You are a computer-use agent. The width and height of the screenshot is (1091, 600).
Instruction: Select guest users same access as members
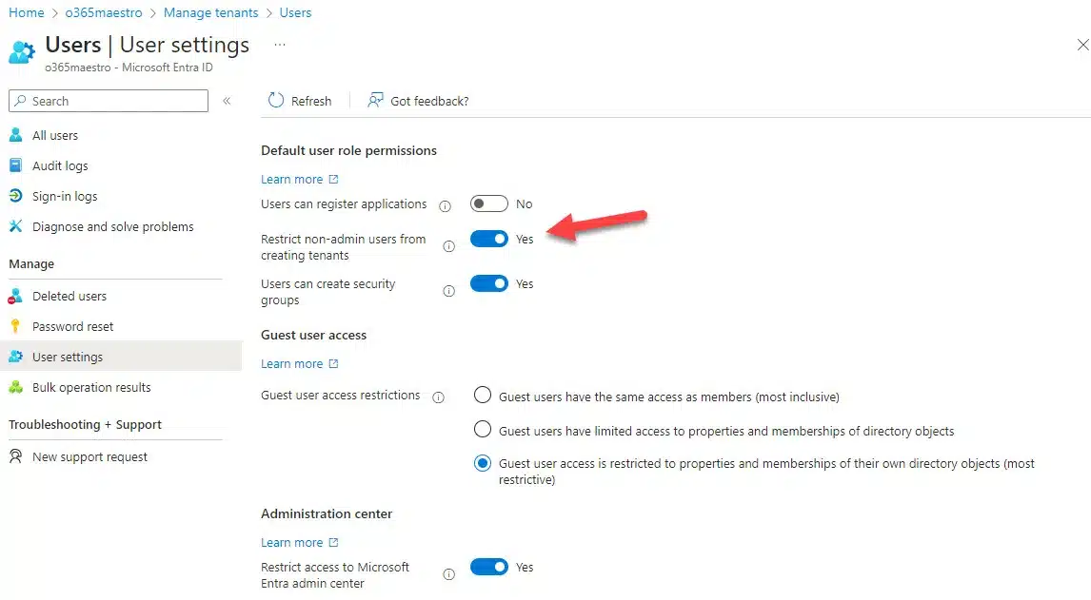click(x=483, y=397)
